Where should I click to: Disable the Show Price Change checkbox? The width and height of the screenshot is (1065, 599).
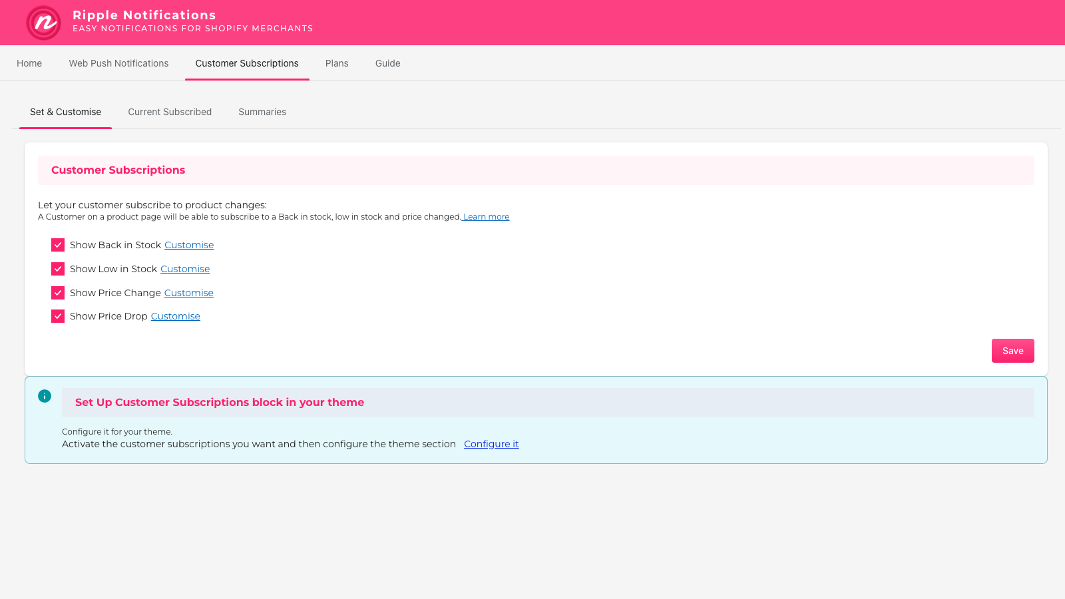point(58,293)
